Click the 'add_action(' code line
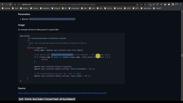 pos(25,36)
